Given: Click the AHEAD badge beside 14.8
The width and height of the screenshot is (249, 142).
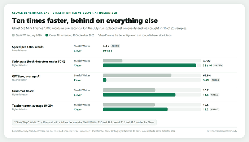Looking at the screenshot, I should pos(215,95).
